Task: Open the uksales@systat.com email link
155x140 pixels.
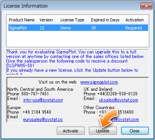Action: [x=118, y=100]
